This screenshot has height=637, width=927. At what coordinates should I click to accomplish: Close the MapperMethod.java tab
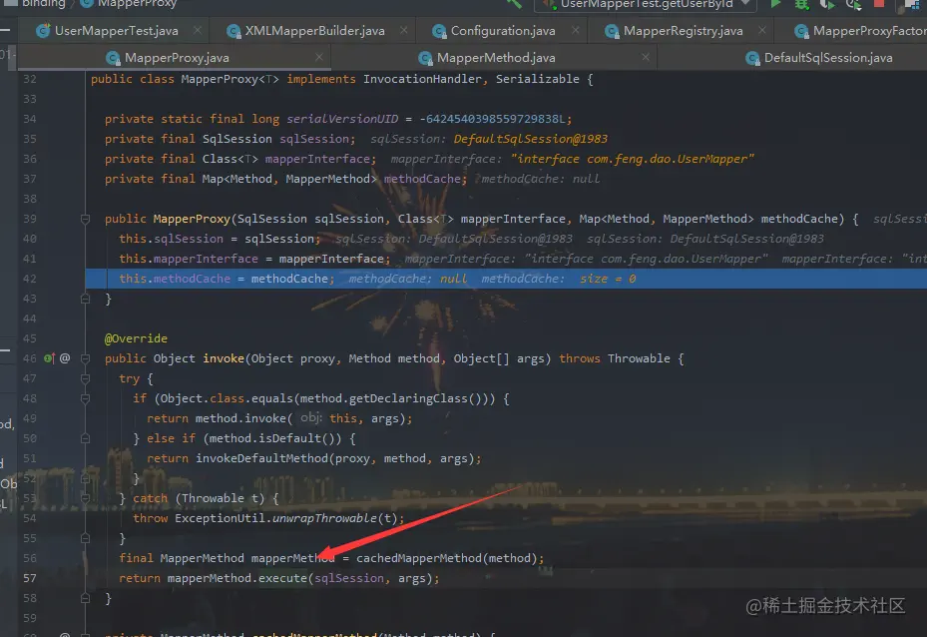tap(646, 57)
